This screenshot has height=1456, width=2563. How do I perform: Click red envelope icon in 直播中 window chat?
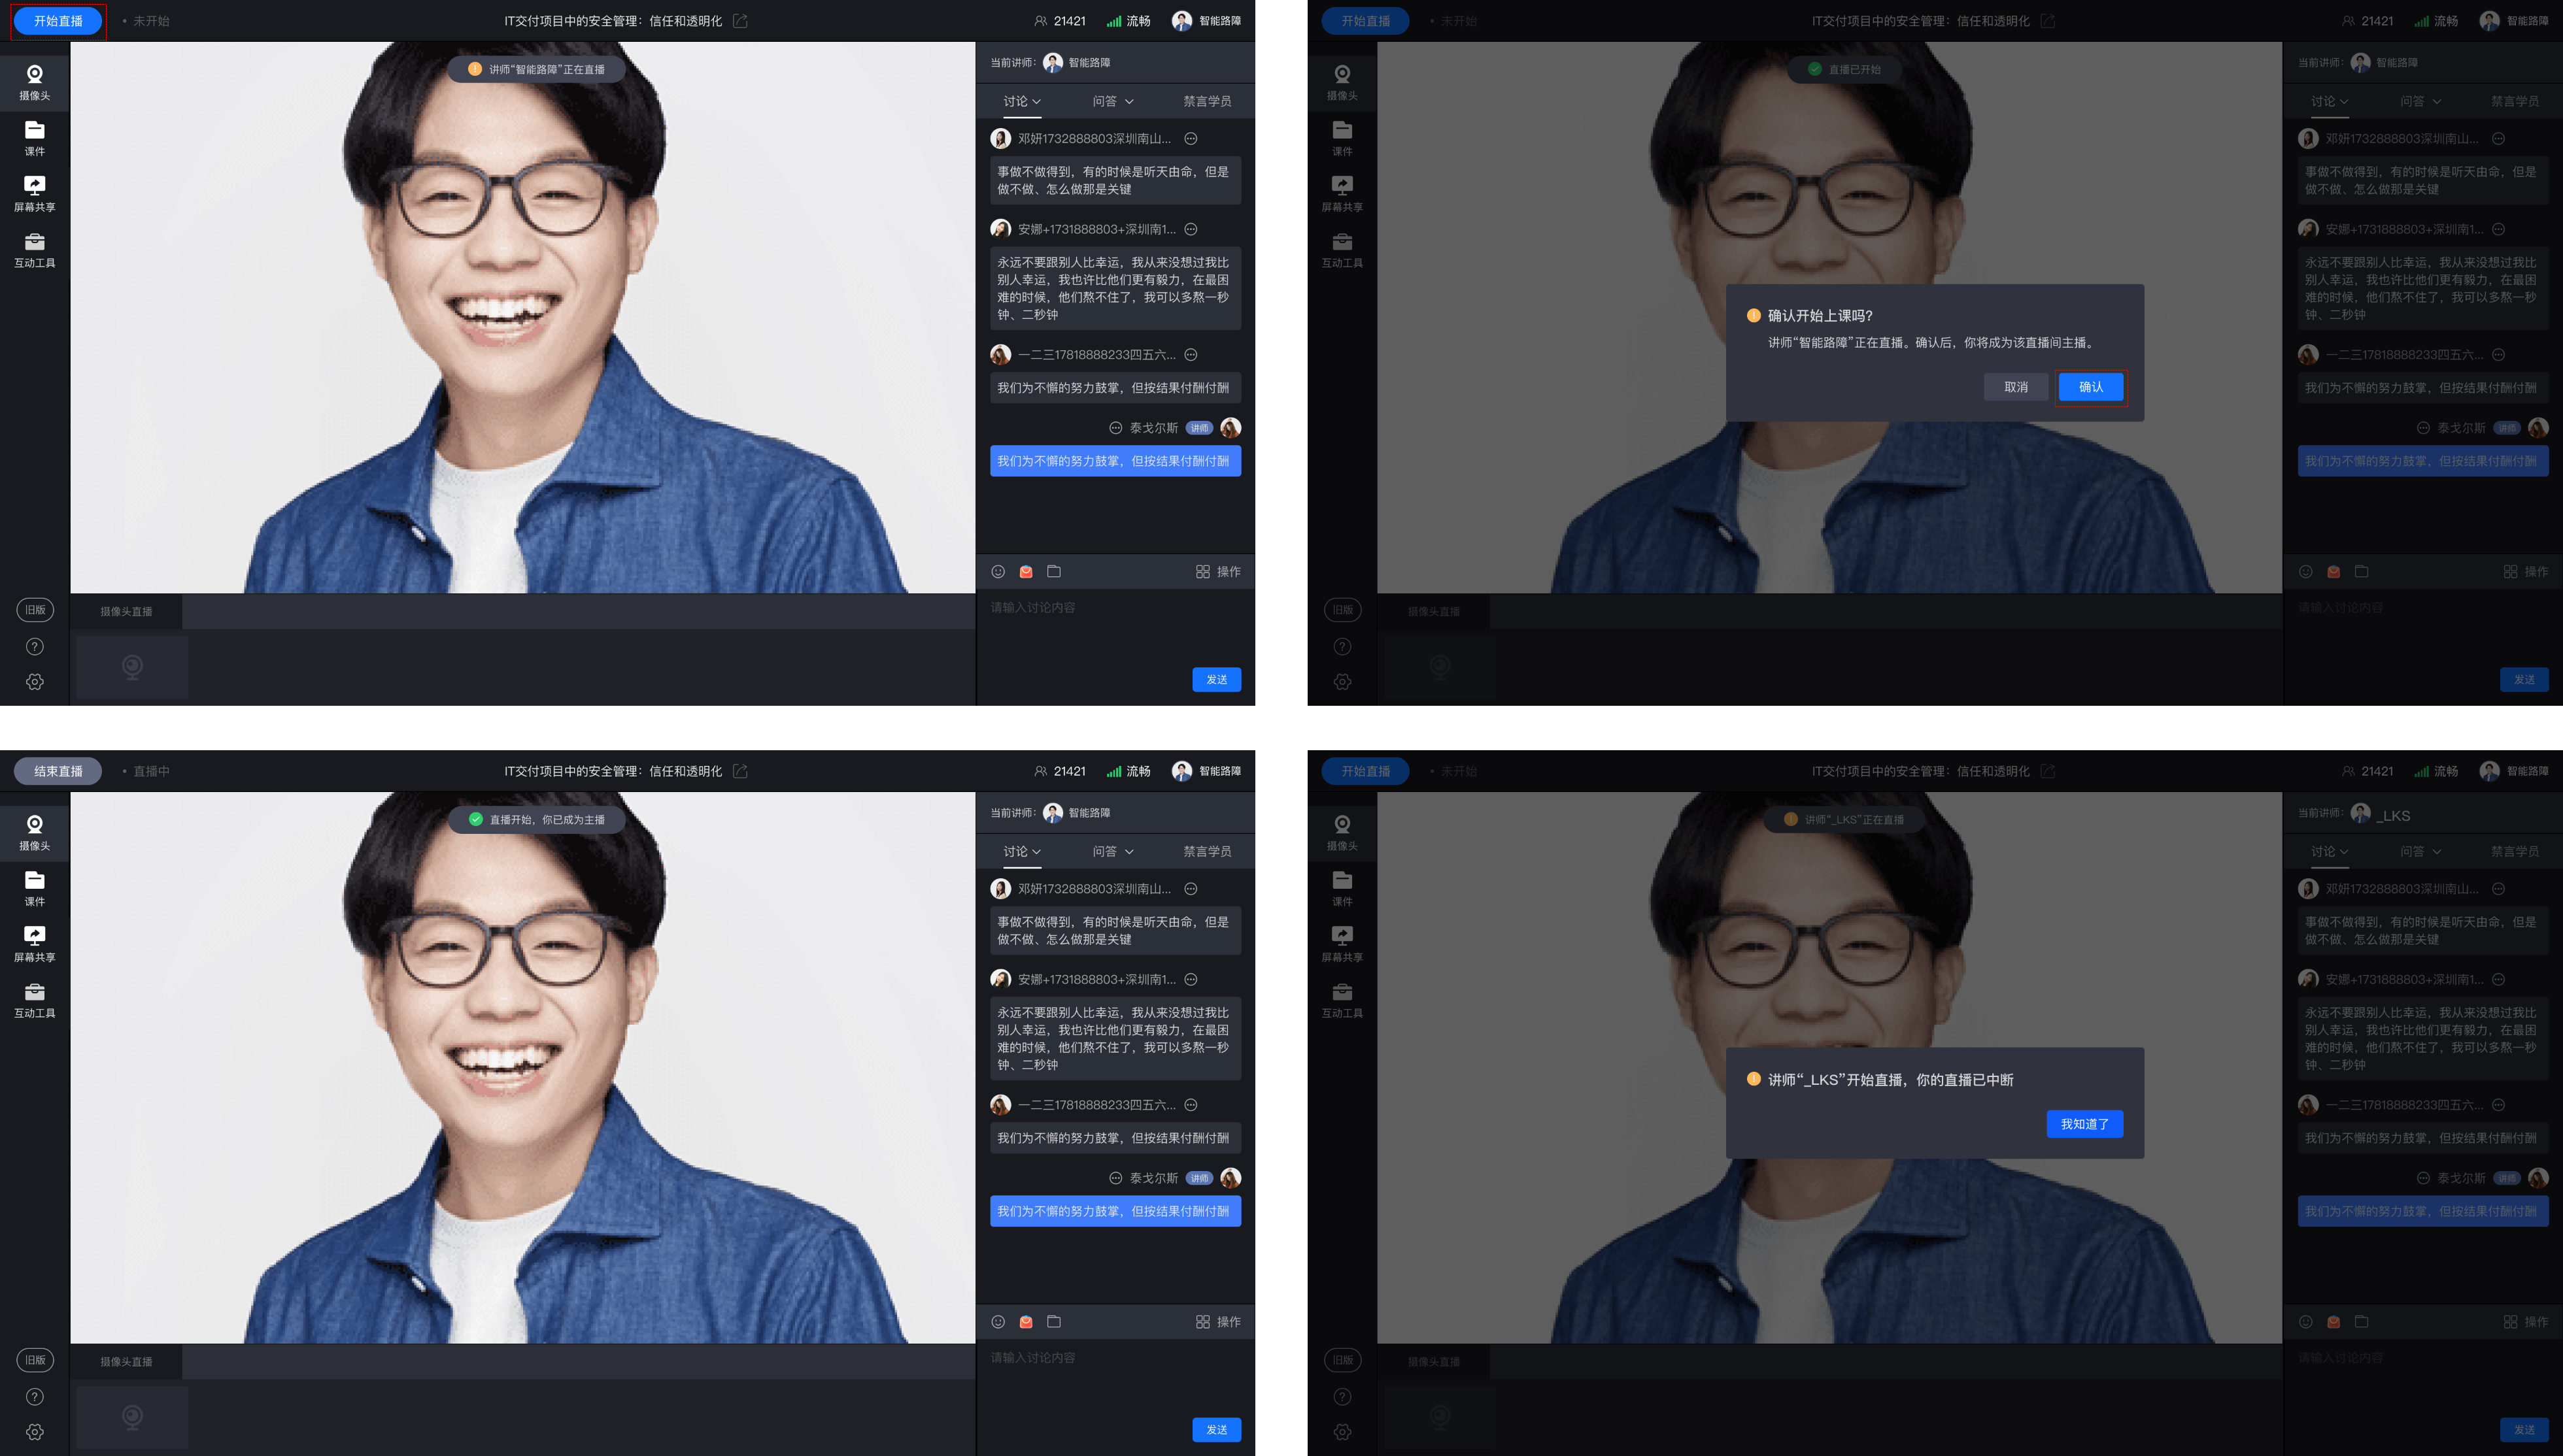click(x=1025, y=1322)
